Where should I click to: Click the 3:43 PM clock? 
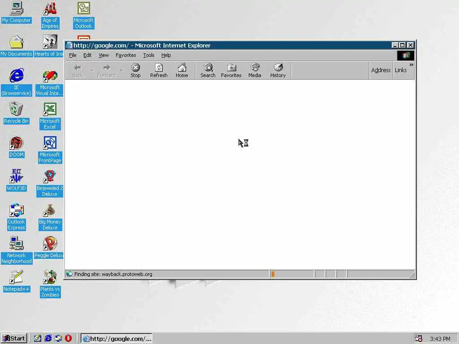click(440, 339)
